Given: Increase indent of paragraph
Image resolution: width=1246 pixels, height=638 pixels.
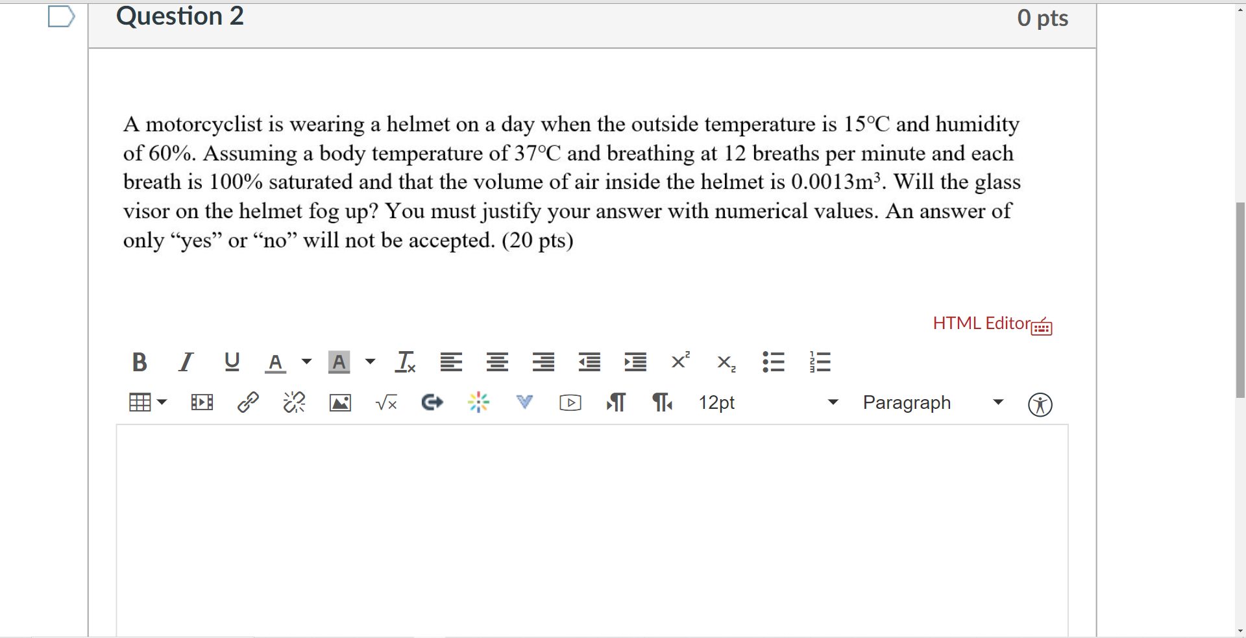Looking at the screenshot, I should [x=635, y=362].
